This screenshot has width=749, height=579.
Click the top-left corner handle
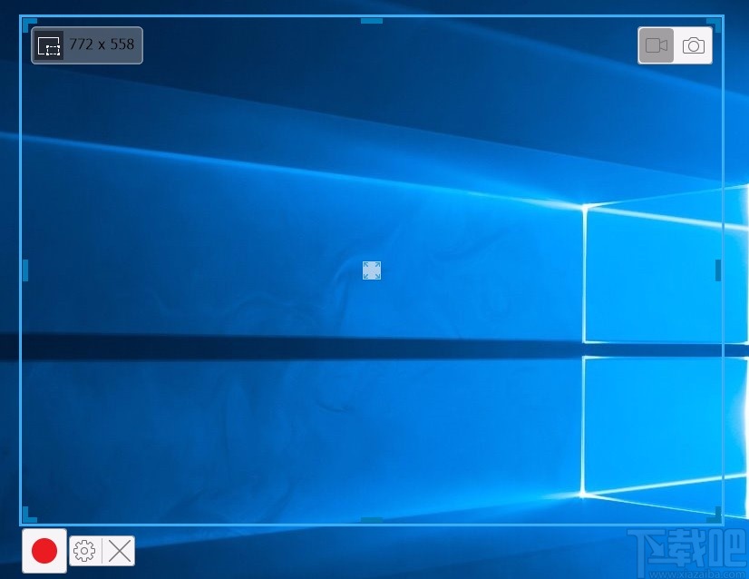pos(29,24)
